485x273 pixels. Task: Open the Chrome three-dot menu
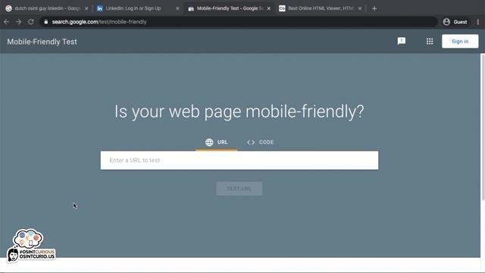(x=478, y=22)
